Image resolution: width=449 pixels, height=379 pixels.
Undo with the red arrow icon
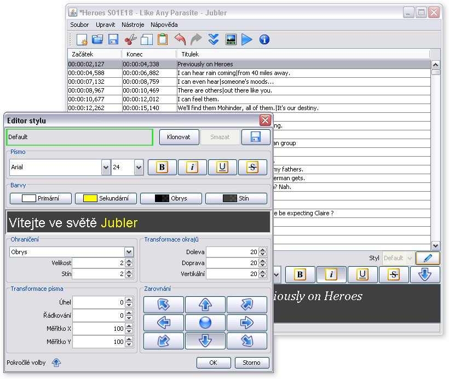[180, 39]
